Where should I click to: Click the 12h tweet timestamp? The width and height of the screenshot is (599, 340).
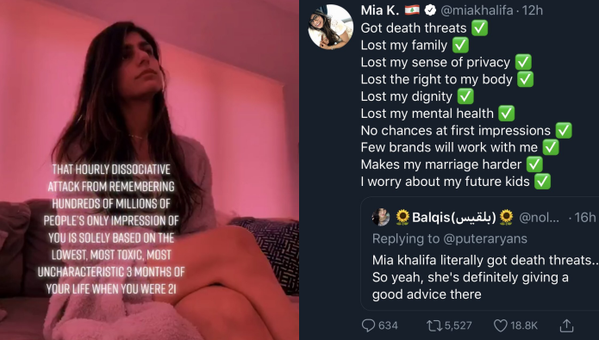point(532,10)
